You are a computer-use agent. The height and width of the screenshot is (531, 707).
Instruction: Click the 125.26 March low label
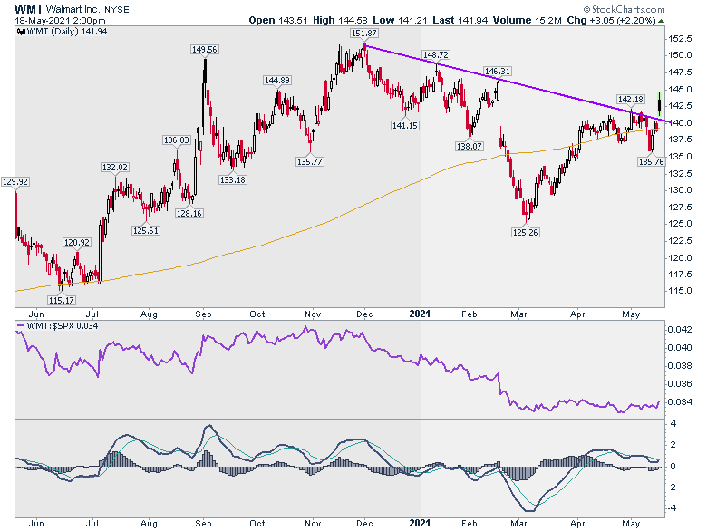526,232
